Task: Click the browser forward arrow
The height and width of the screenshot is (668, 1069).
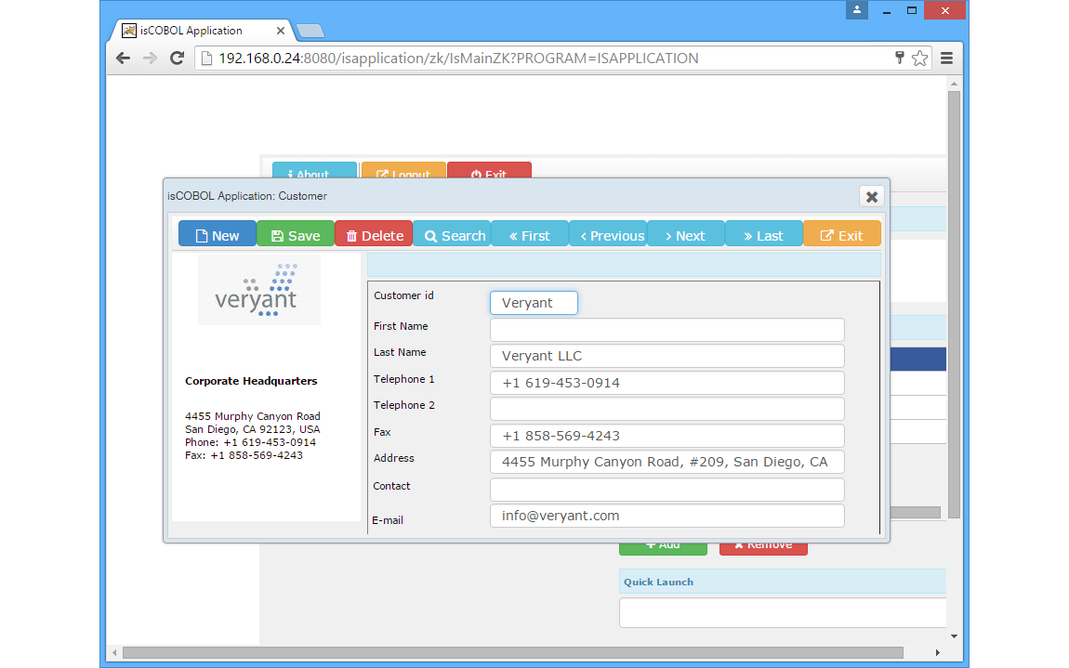Action: 150,58
